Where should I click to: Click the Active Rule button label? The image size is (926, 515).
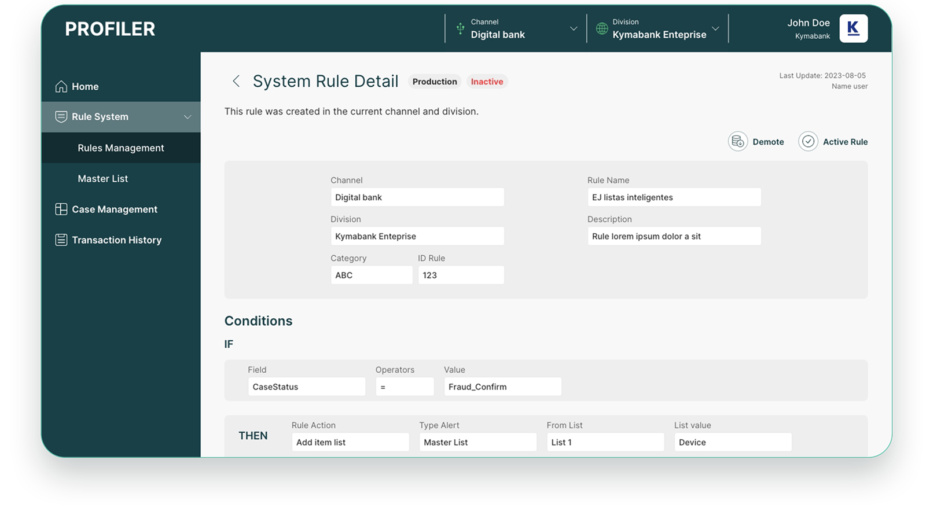[845, 142]
